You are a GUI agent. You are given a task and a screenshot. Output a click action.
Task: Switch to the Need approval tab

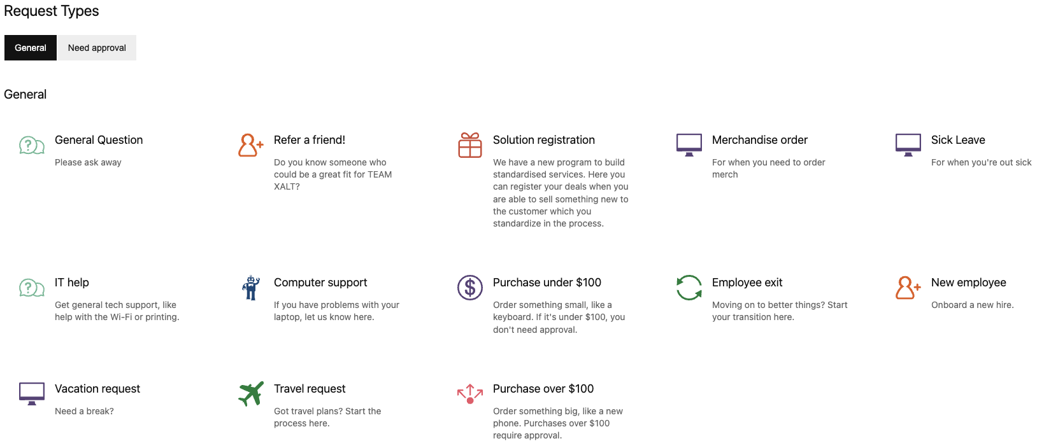pos(97,48)
